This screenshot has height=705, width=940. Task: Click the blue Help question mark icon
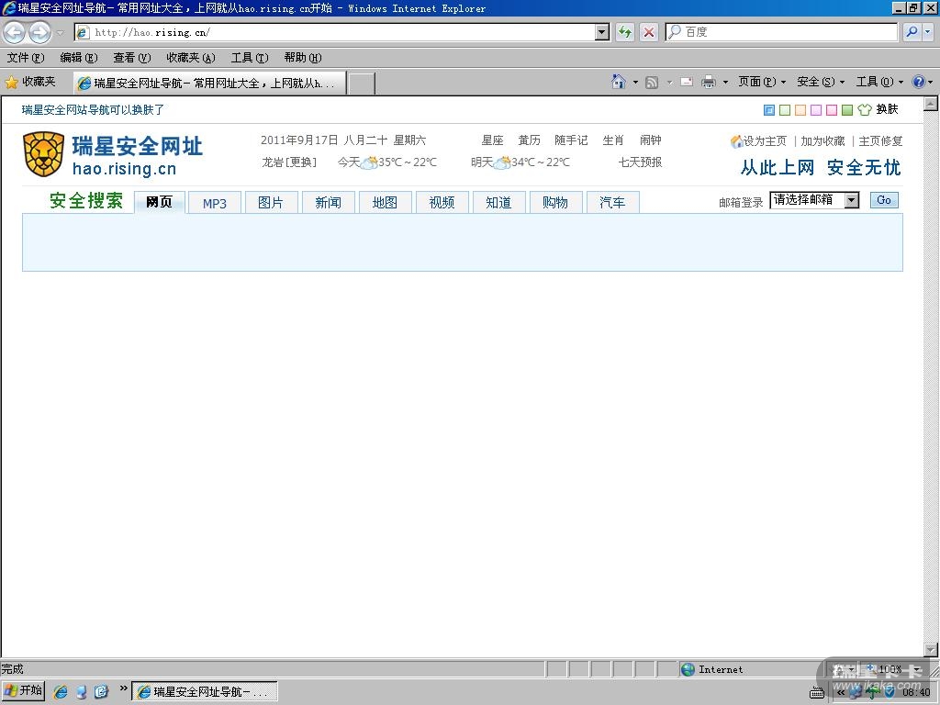point(918,82)
